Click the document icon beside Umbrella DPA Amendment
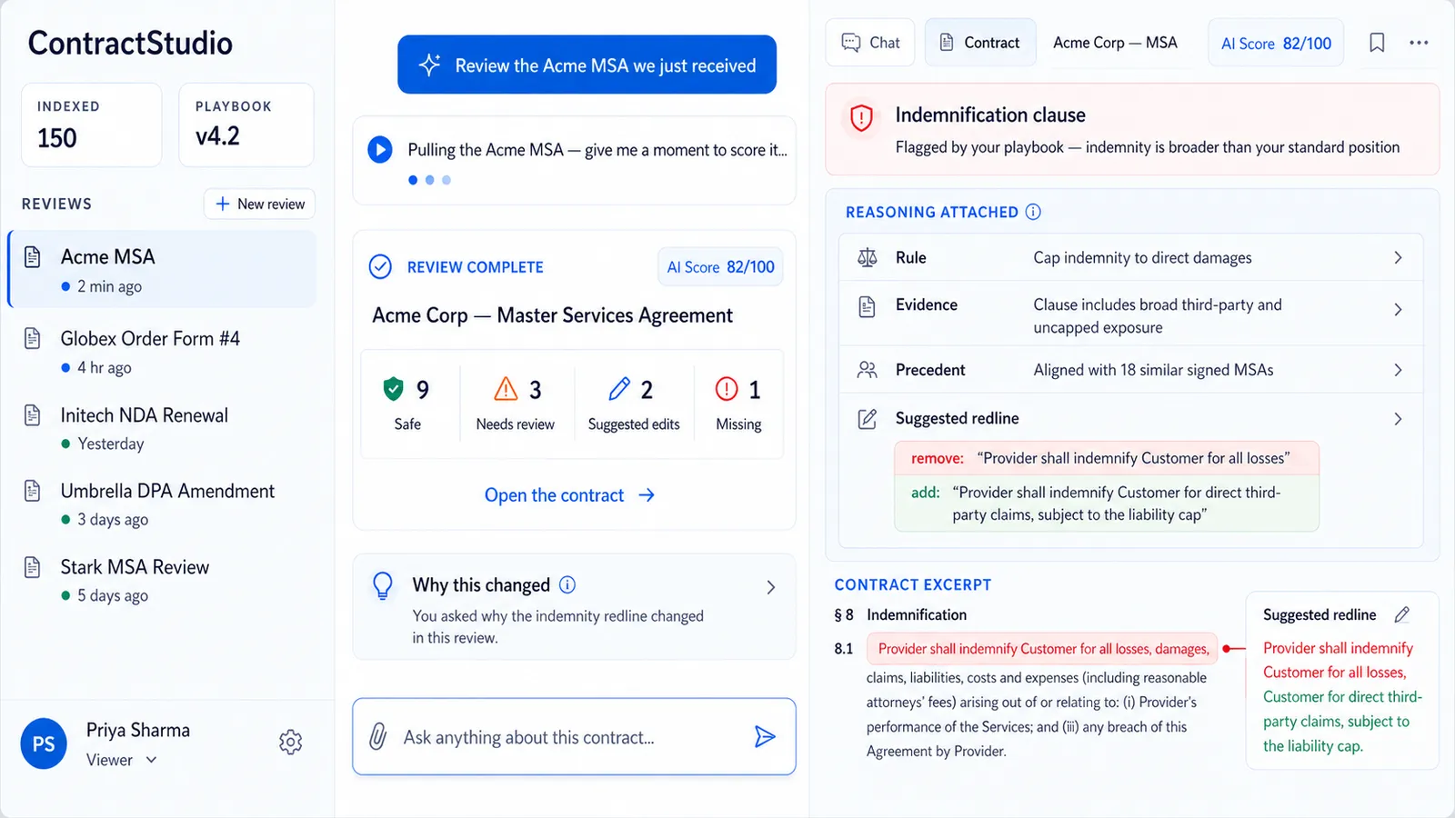The height and width of the screenshot is (818, 1455). pos(33,492)
